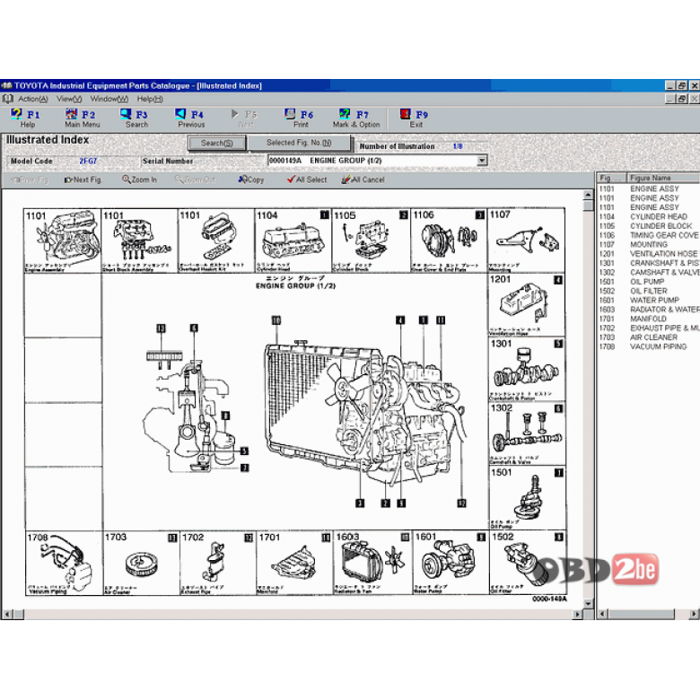Select 1502 OIL FILTER list row

pyautogui.click(x=648, y=291)
